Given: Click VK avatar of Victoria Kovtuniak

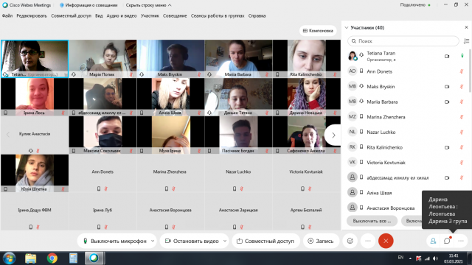Looking at the screenshot, I should [x=353, y=162].
